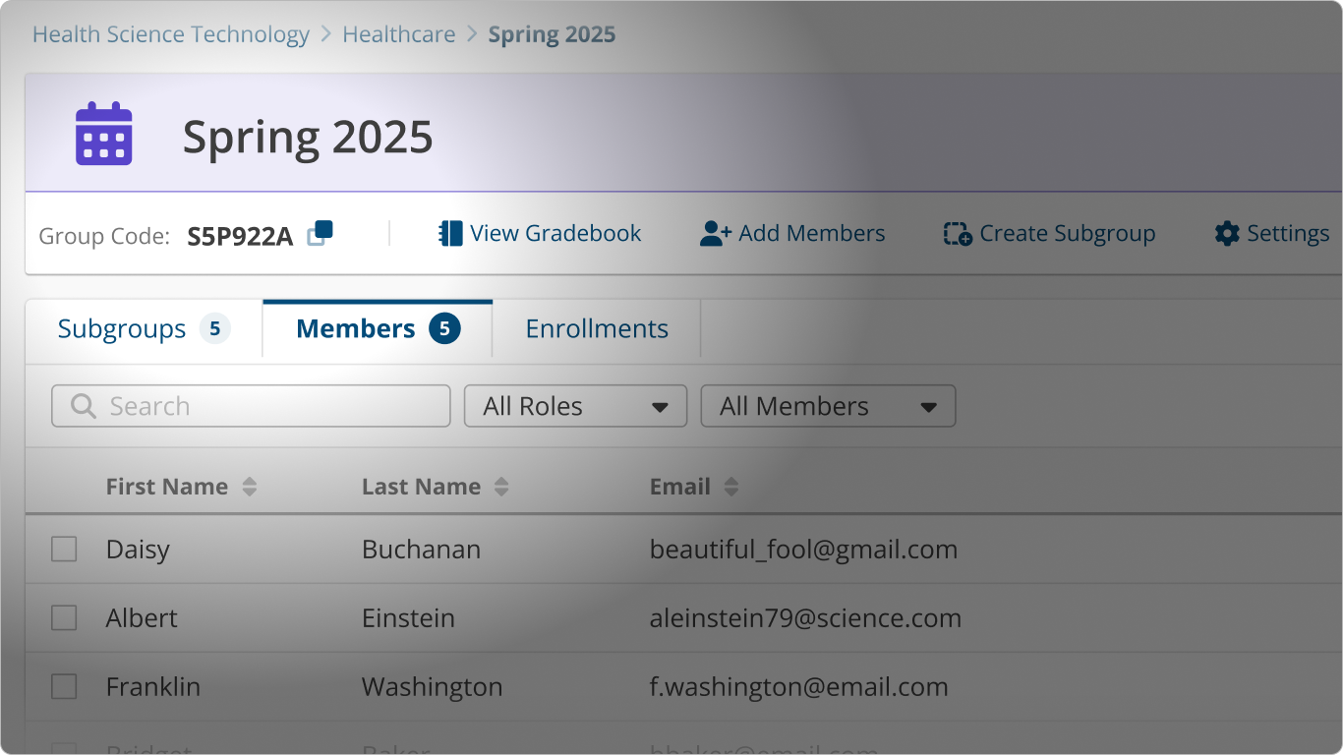Click the Spring 2025 calendar icon
The width and height of the screenshot is (1343, 755).
(102, 133)
